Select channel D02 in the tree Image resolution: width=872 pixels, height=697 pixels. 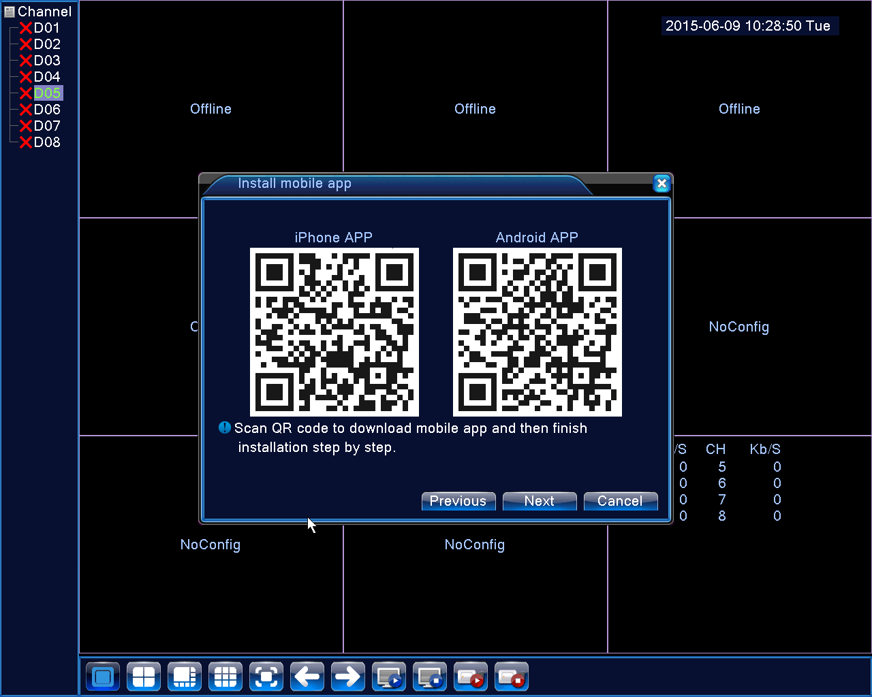(47, 44)
